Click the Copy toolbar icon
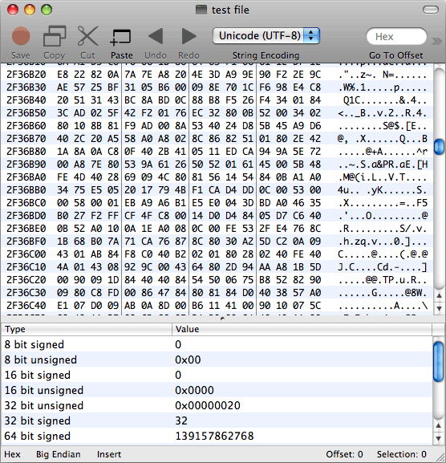The image size is (446, 463). (x=55, y=36)
